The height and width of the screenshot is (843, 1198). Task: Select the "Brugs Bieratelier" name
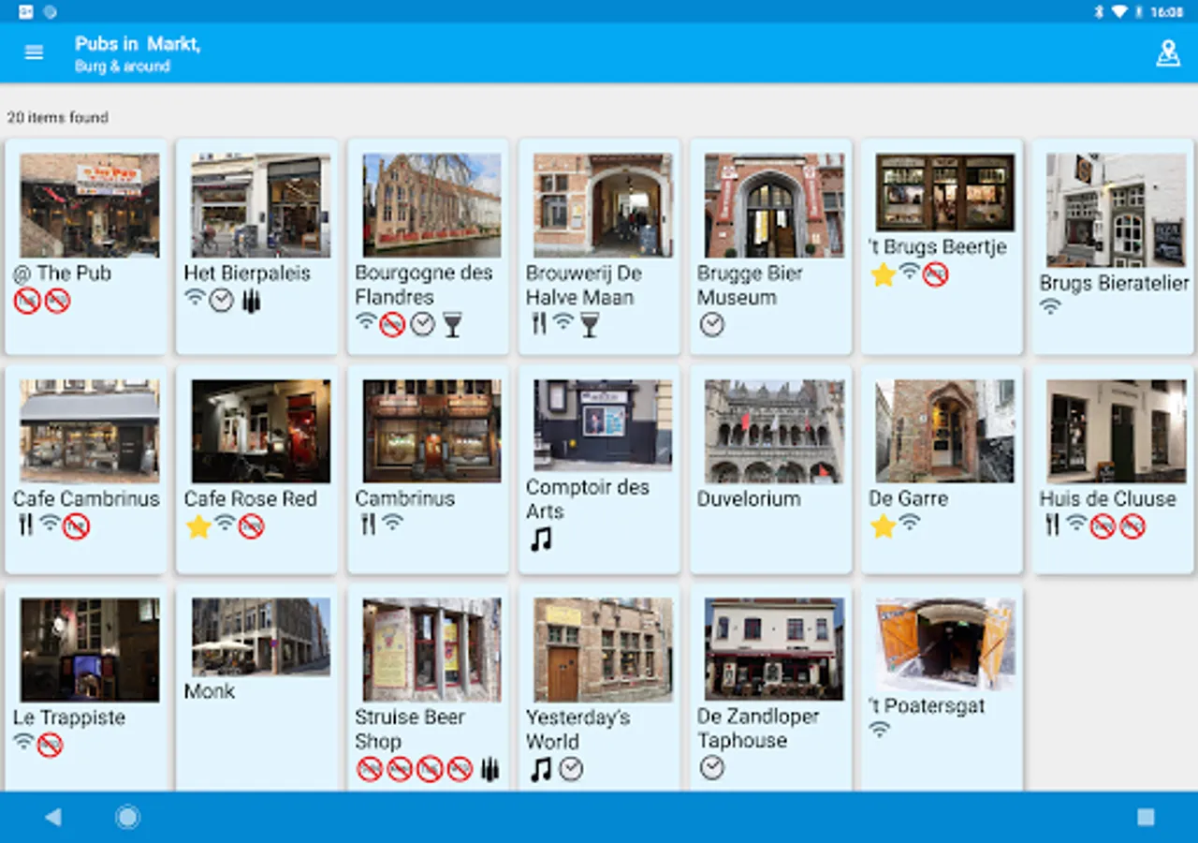coord(1115,284)
